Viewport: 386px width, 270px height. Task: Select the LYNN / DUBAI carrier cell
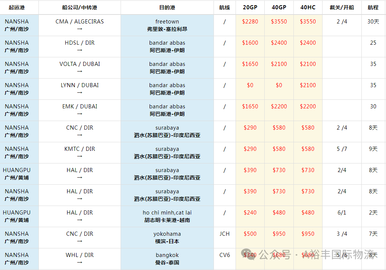pos(80,89)
